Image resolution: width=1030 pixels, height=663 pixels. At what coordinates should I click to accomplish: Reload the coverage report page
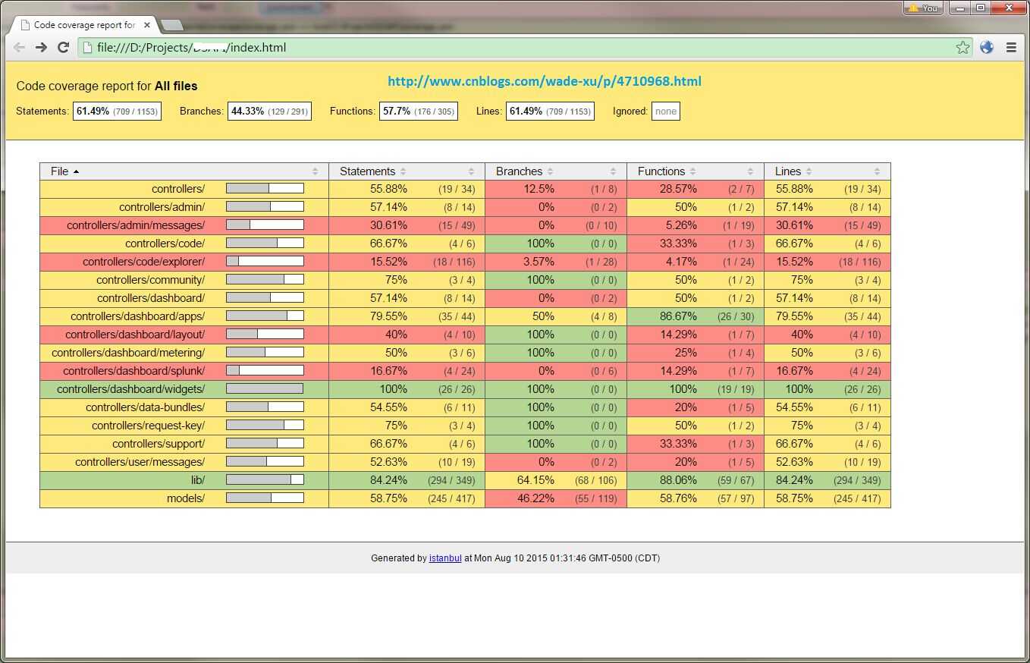tap(64, 47)
